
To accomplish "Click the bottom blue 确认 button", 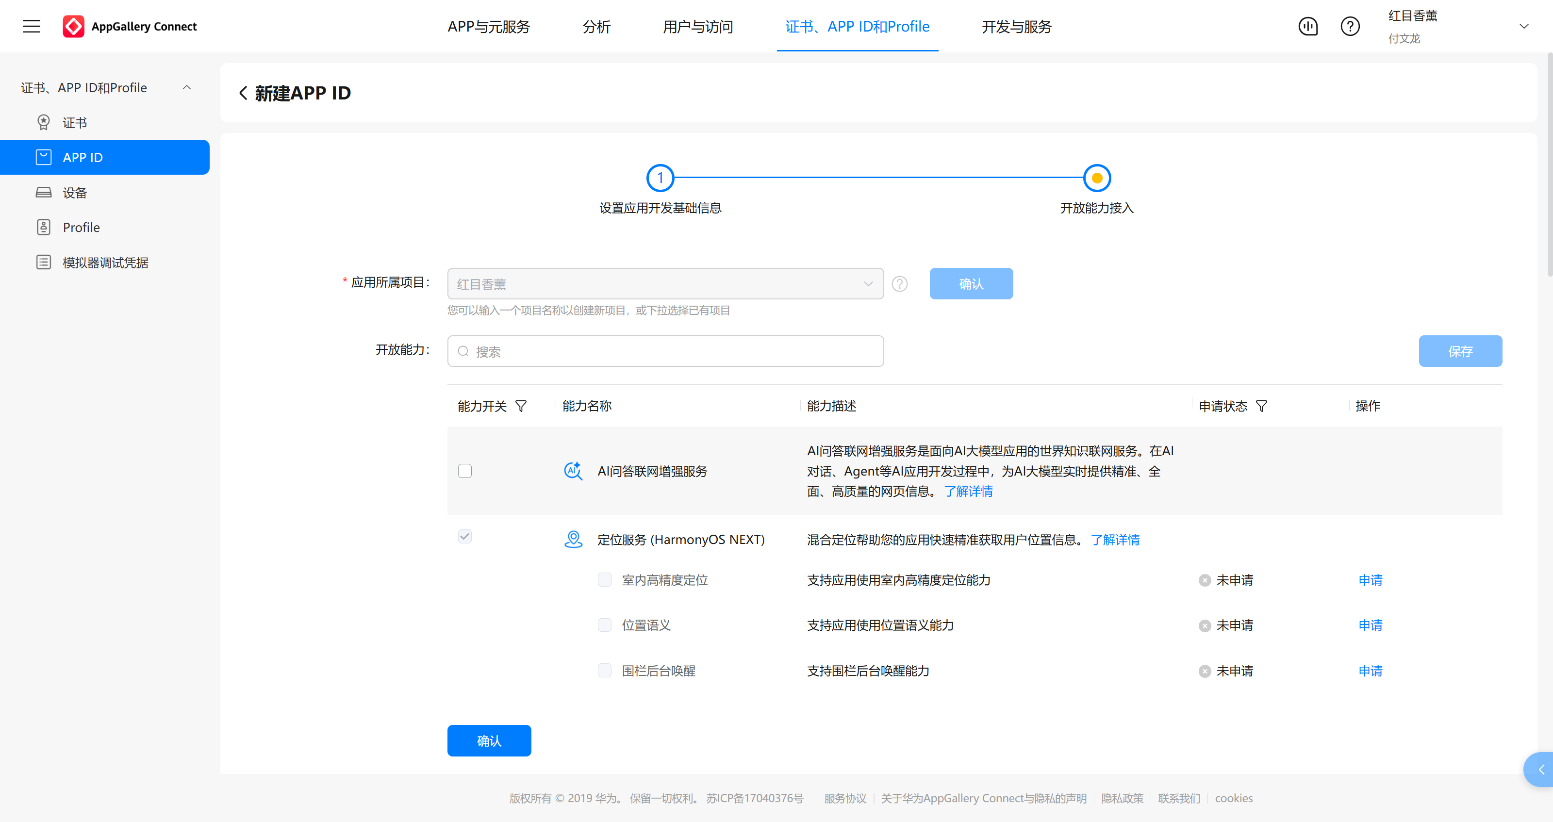I will click(x=489, y=740).
